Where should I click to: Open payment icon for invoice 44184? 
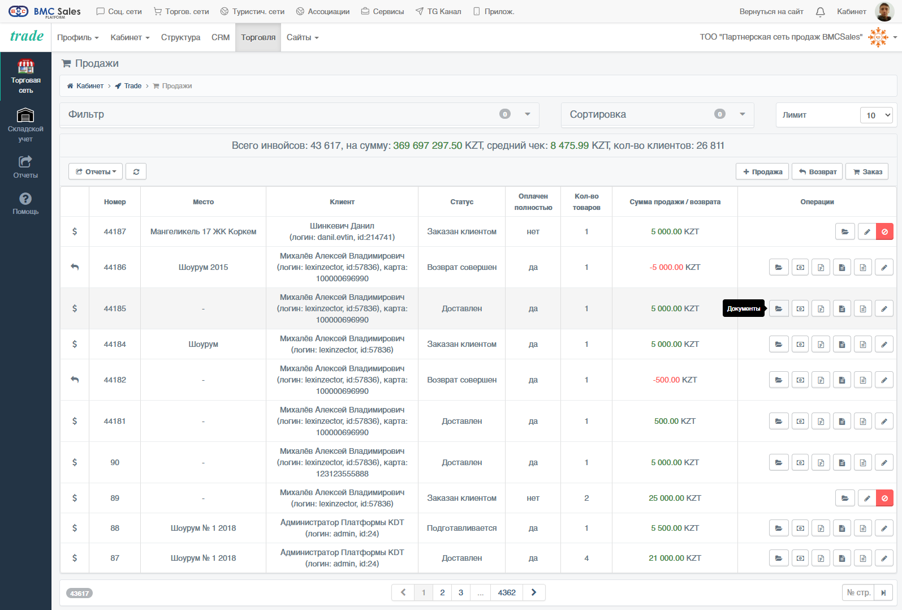800,344
